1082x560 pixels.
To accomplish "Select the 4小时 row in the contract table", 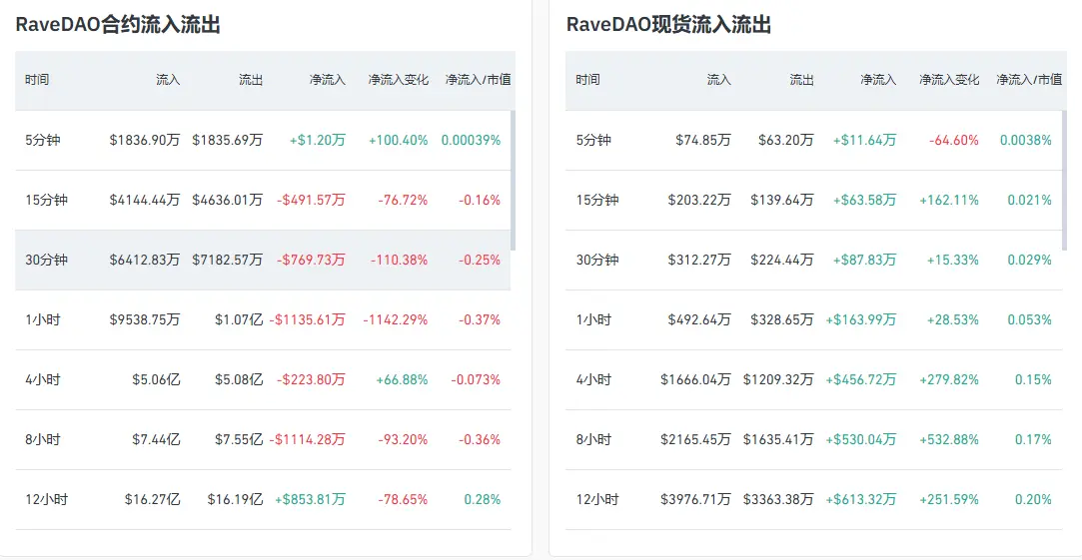I will (x=263, y=380).
